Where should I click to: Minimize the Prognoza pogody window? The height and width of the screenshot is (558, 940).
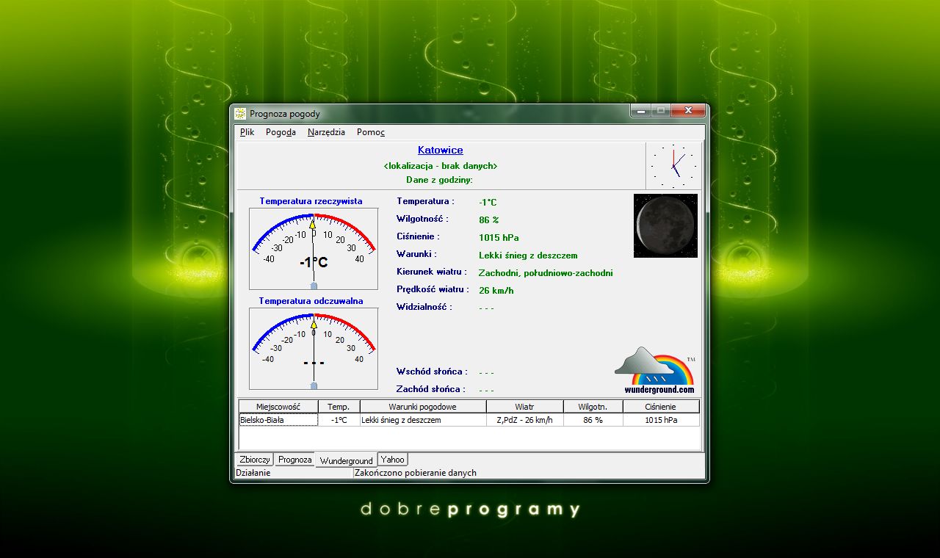coord(640,111)
